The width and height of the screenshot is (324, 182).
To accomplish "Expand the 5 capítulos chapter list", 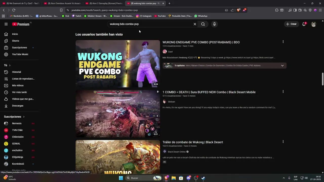I will (x=282, y=65).
